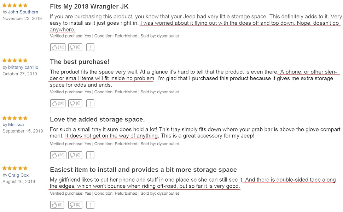The image size is (343, 212).
Task: Like John Southern's review with thumbs up
Action: pyautogui.click(x=57, y=47)
